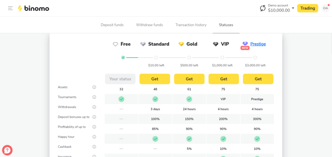Get the Standard status

(x=155, y=79)
